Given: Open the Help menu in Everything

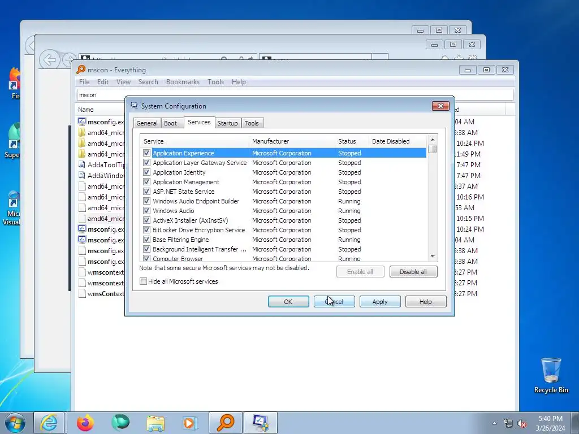Looking at the screenshot, I should pyautogui.click(x=239, y=82).
